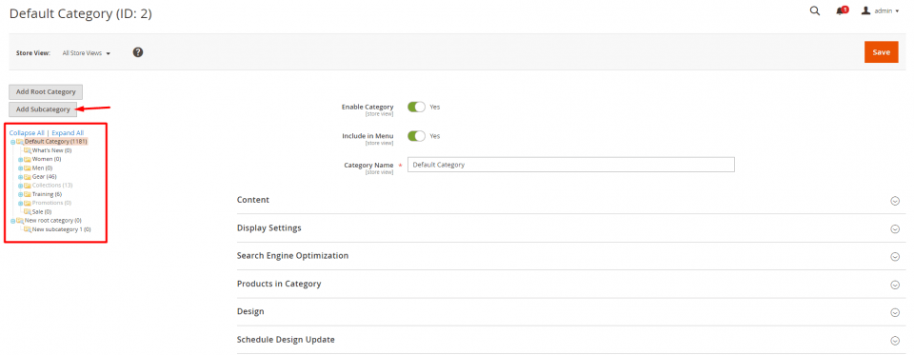Select Gear (46) category
The width and height of the screenshot is (914, 355).
(45, 177)
